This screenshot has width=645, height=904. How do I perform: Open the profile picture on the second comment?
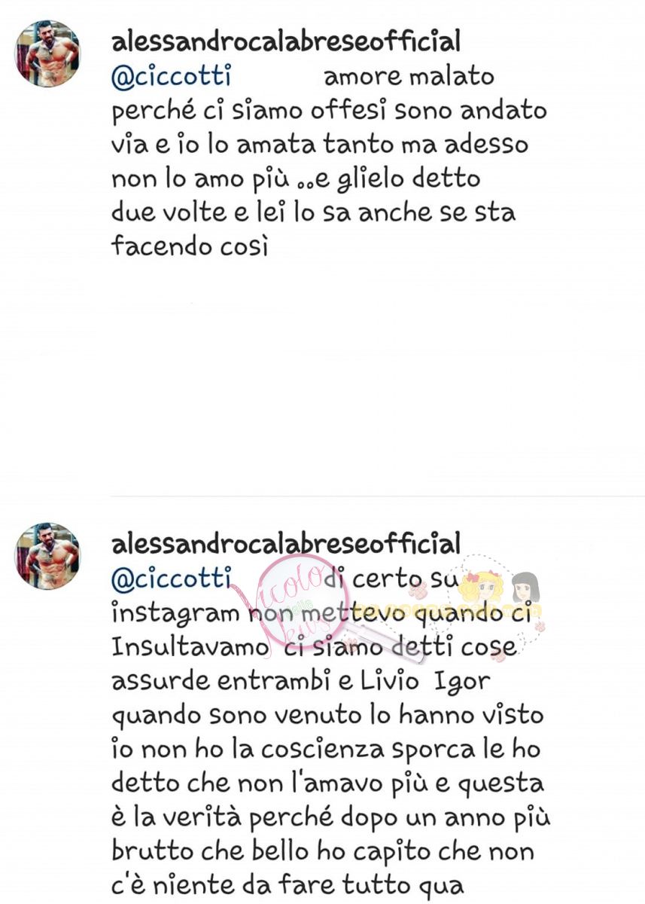tap(47, 556)
